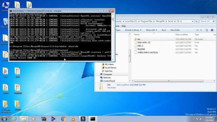Switch to the cmd window taskbar button
Image resolution: width=217 pixels, height=122 pixels.
pyautogui.click(x=93, y=119)
